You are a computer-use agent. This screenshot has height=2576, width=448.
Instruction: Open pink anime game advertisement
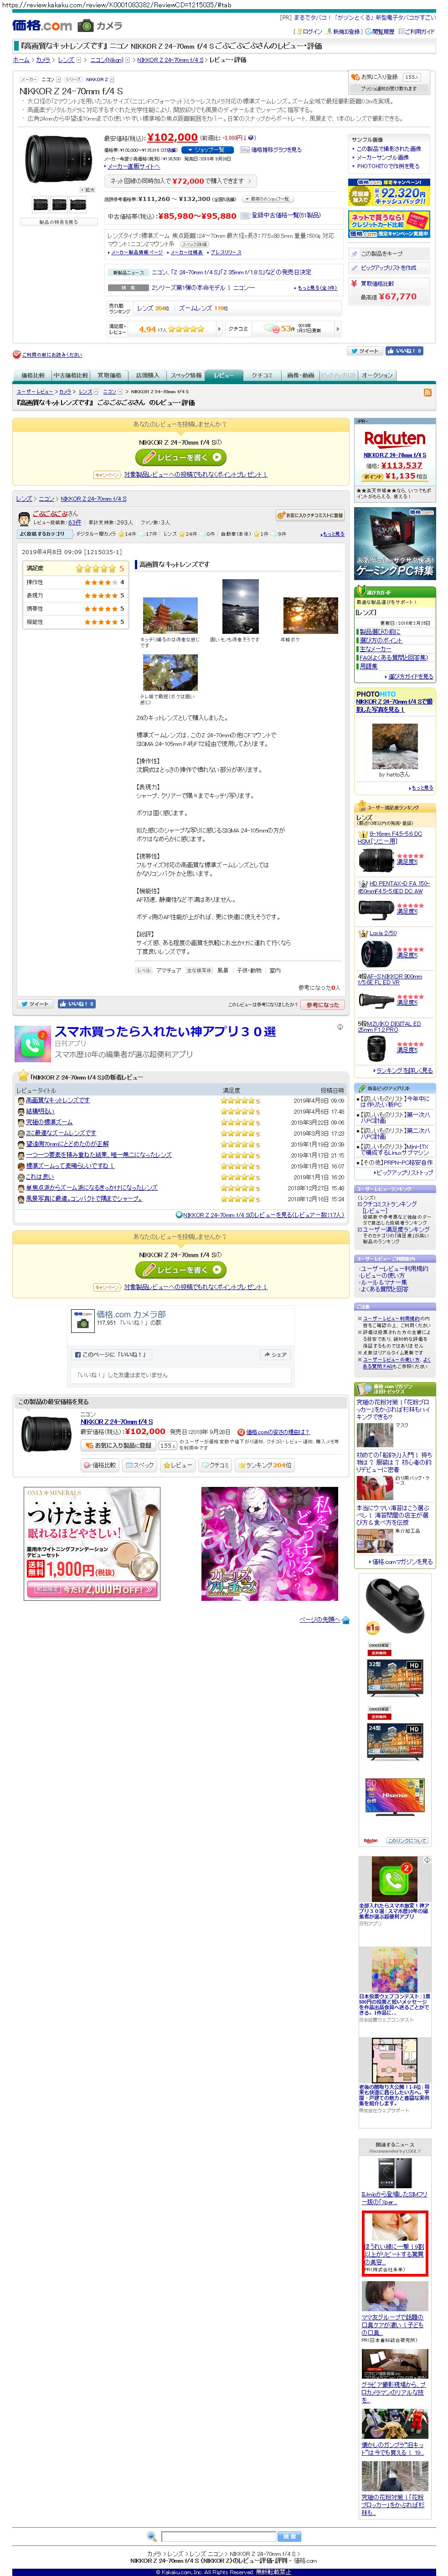tap(270, 1544)
